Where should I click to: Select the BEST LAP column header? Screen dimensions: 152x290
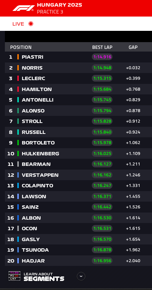click(102, 47)
